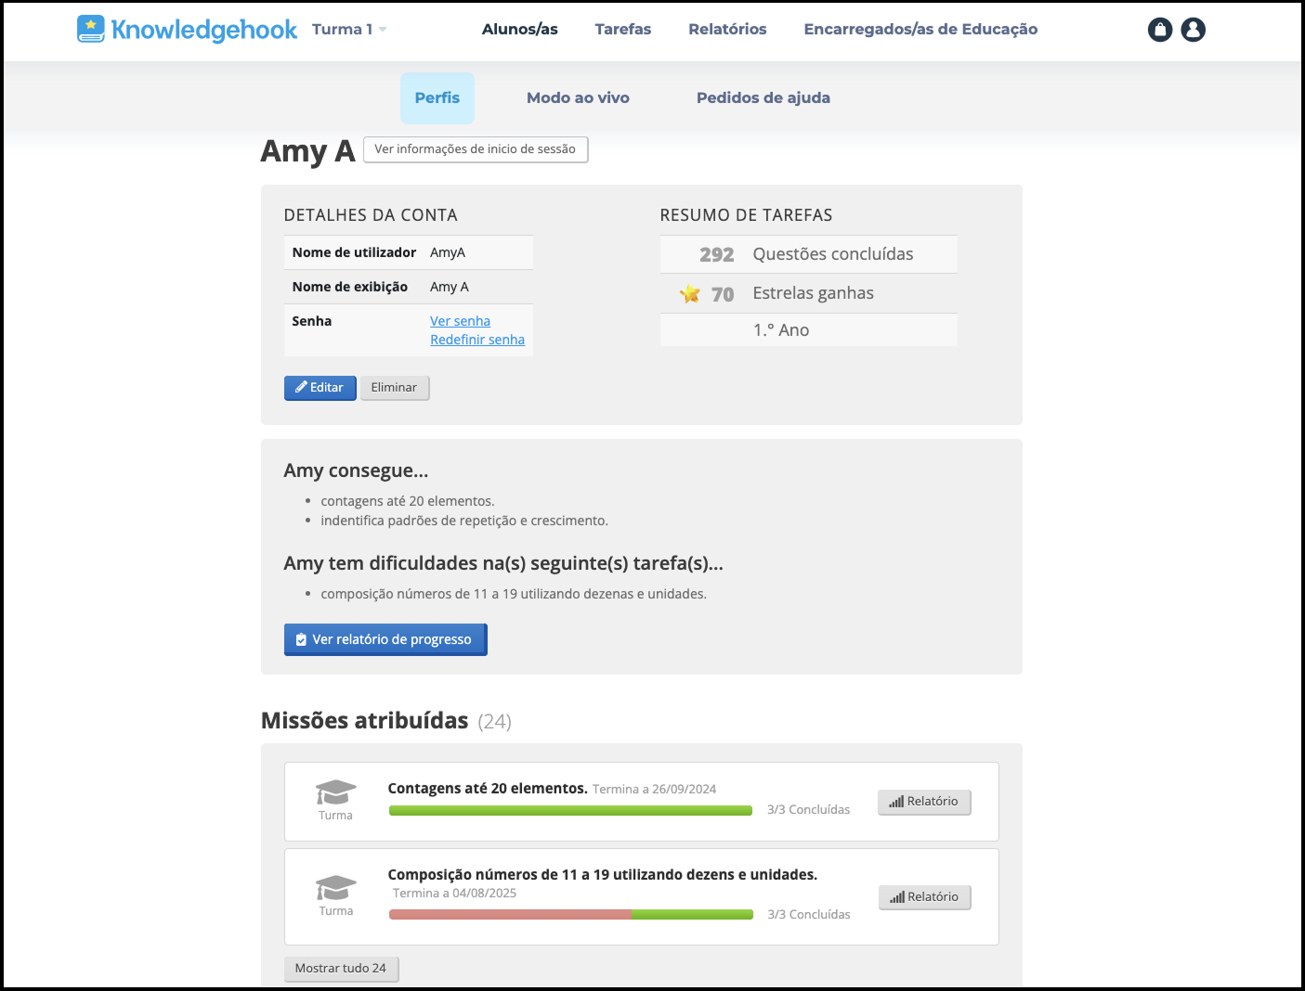Open Relatório for Composição números mission
The height and width of the screenshot is (991, 1305).
[x=924, y=897]
